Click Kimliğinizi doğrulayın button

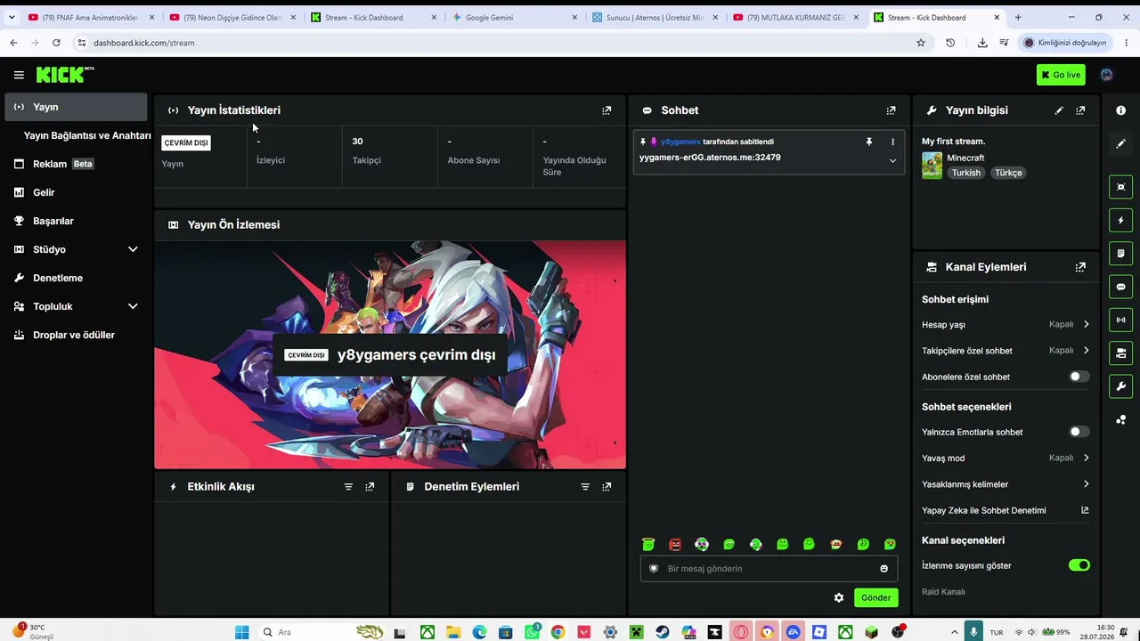pyautogui.click(x=1065, y=43)
